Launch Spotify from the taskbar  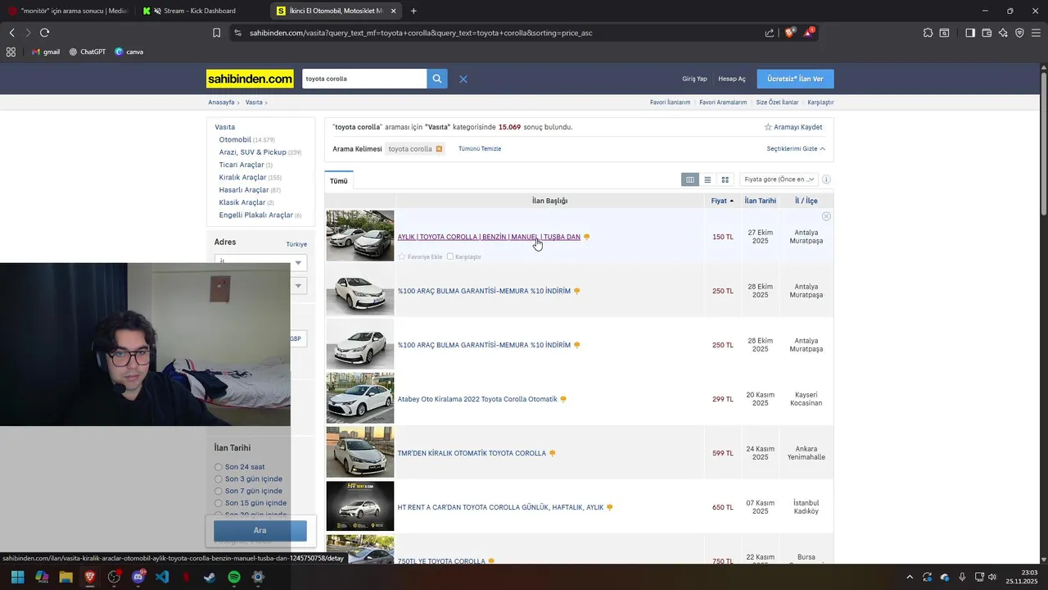coord(234,577)
